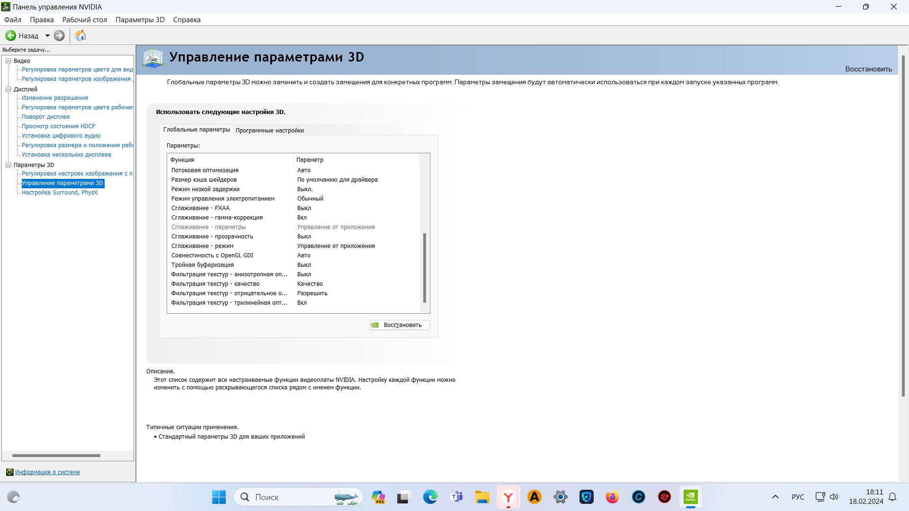Click the Home icon in toolbar
The height and width of the screenshot is (511, 909).
click(80, 35)
